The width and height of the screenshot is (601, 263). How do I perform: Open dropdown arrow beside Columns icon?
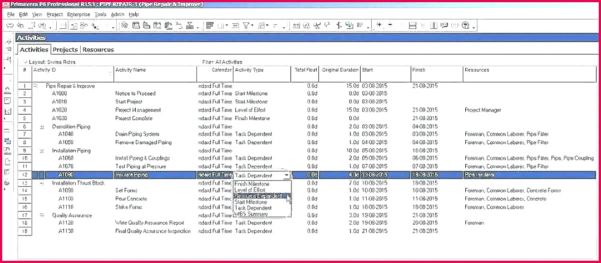226,26
